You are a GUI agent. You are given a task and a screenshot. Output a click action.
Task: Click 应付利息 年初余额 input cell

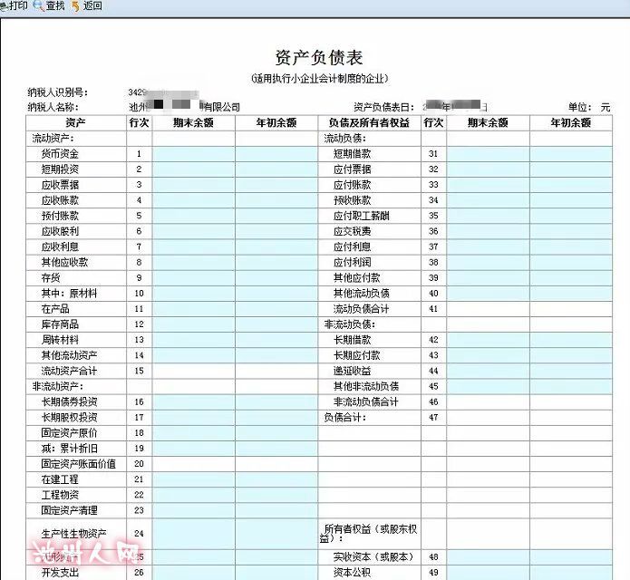(571, 247)
